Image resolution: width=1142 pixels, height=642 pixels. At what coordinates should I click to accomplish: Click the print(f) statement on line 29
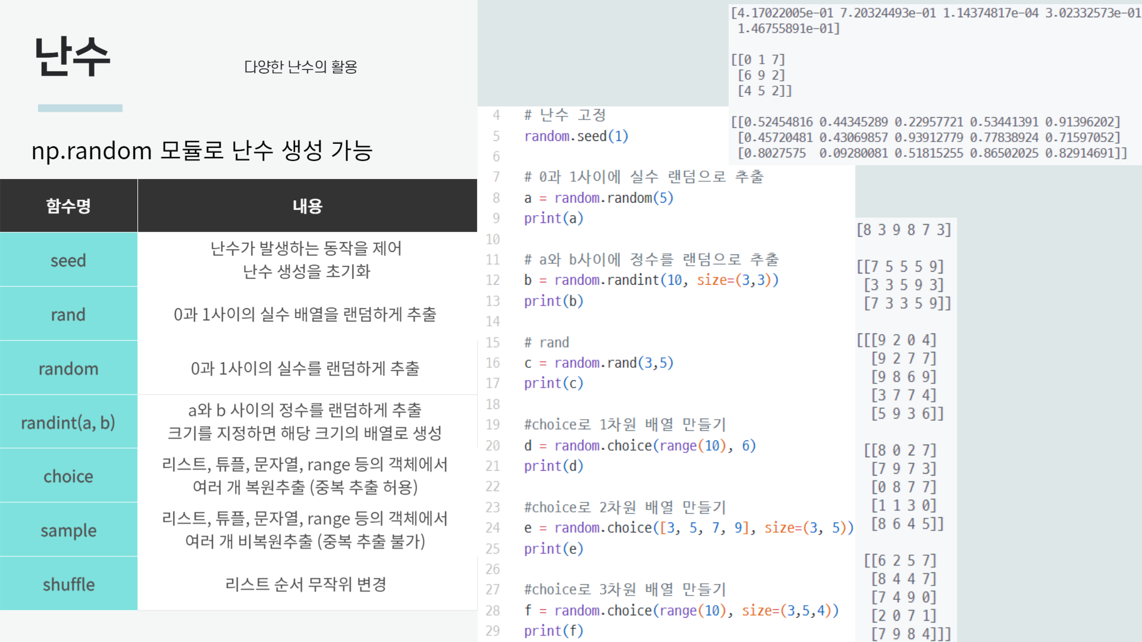pos(553,631)
